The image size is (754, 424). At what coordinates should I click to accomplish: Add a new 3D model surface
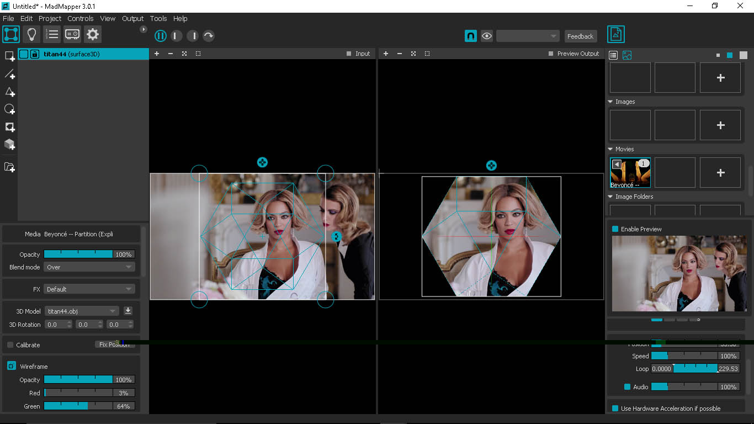coord(9,145)
